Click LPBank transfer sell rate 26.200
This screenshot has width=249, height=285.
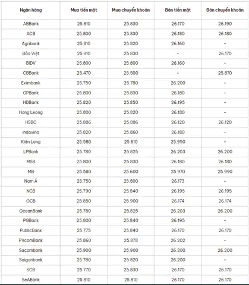tap(225, 151)
